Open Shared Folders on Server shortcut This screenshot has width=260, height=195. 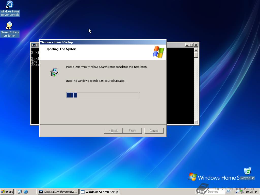10,29
